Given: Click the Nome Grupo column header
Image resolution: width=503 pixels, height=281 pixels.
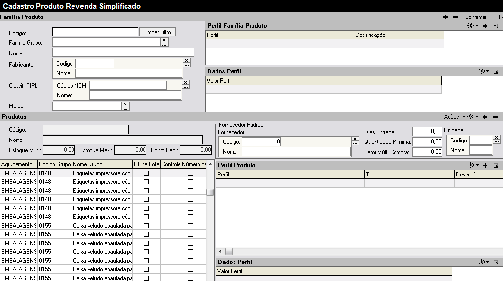Looking at the screenshot, I should tap(102, 164).
